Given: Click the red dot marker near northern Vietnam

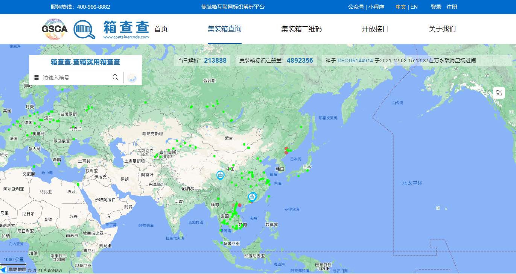Looking at the screenshot, I should click(240, 205).
